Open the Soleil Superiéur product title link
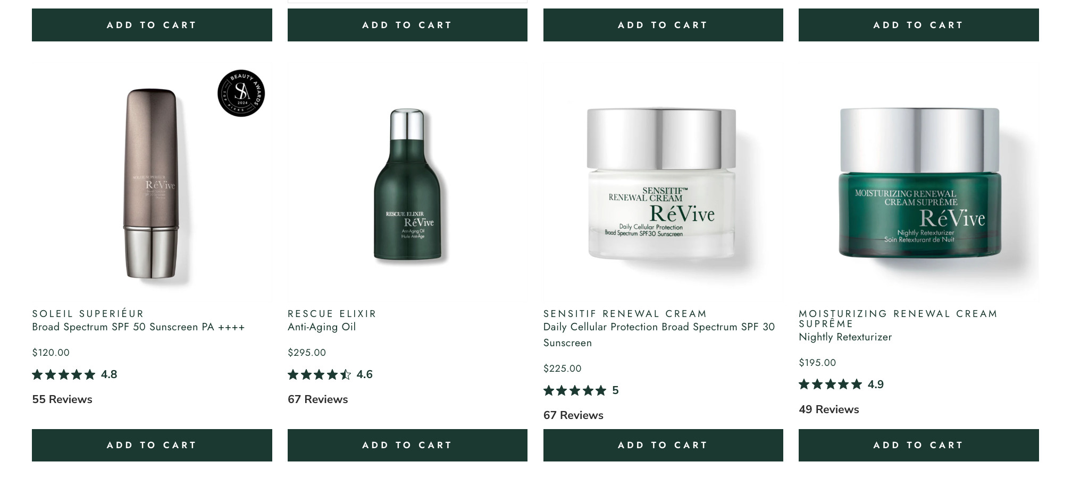Viewport: 1072px width, 479px height. [88, 314]
